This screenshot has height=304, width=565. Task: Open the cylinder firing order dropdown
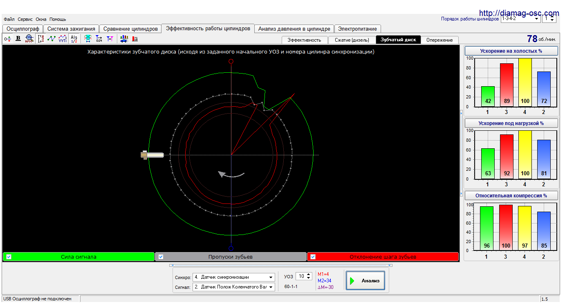click(x=520, y=18)
